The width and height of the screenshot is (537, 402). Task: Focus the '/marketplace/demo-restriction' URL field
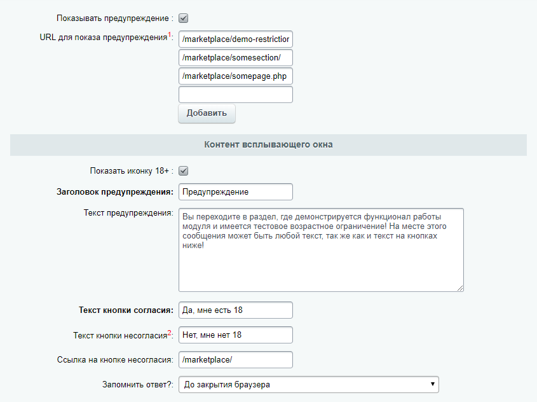click(235, 39)
